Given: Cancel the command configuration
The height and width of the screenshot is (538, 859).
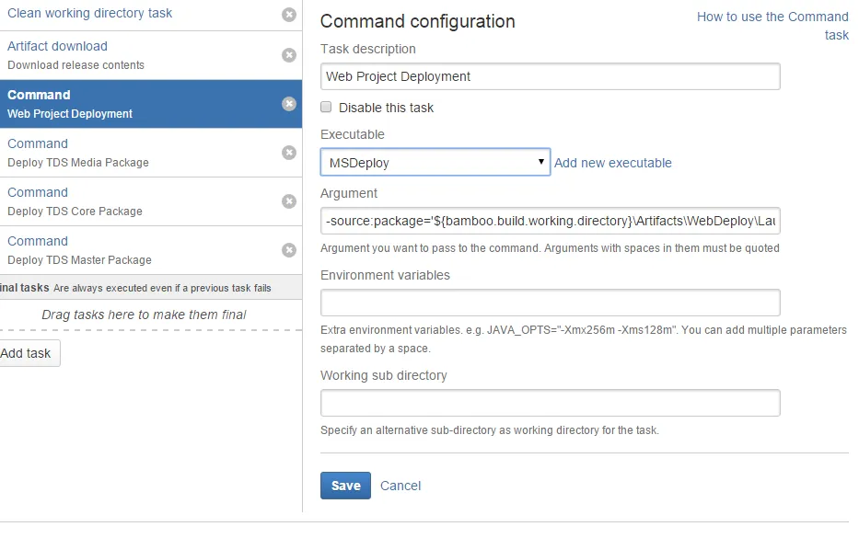Looking at the screenshot, I should 400,486.
